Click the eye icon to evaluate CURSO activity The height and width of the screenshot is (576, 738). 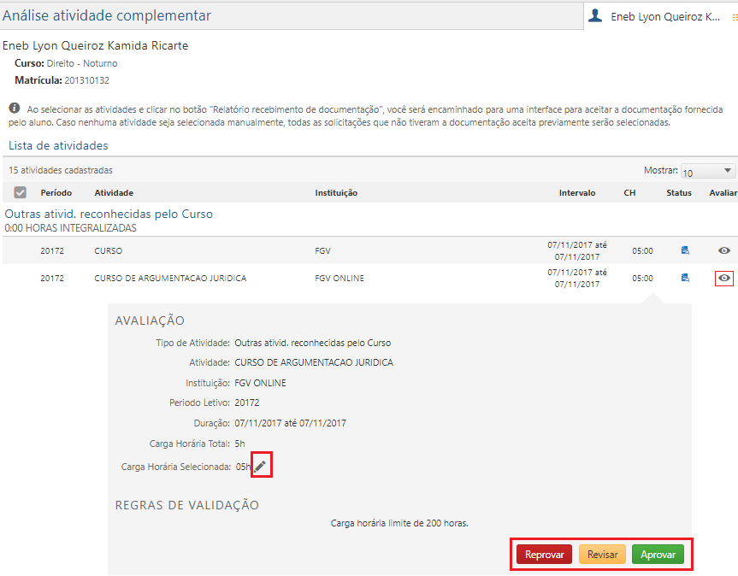pos(723,250)
